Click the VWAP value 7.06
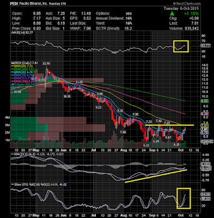The height and width of the screenshot is (218, 214). pyautogui.click(x=87, y=28)
